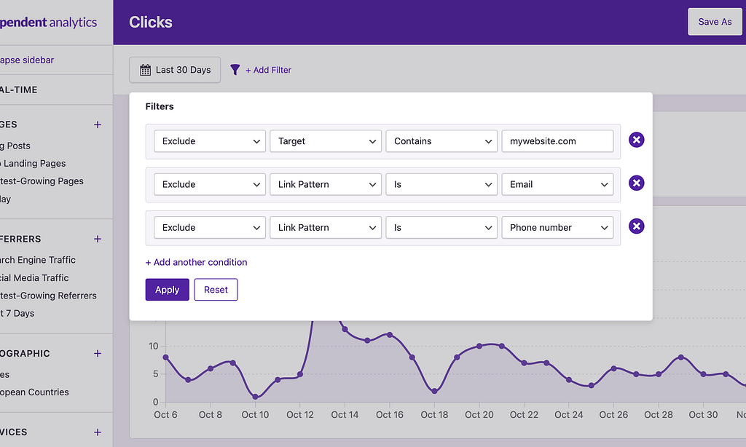This screenshot has width=746, height=447.
Task: Click the filter funnel icon beside Add Filter
Action: pyautogui.click(x=235, y=69)
